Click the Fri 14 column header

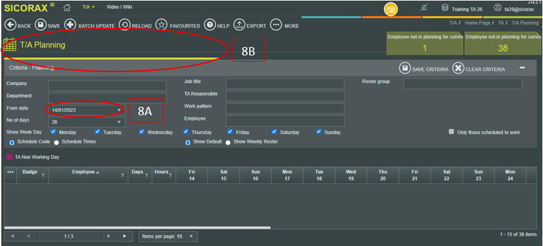[x=192, y=175]
